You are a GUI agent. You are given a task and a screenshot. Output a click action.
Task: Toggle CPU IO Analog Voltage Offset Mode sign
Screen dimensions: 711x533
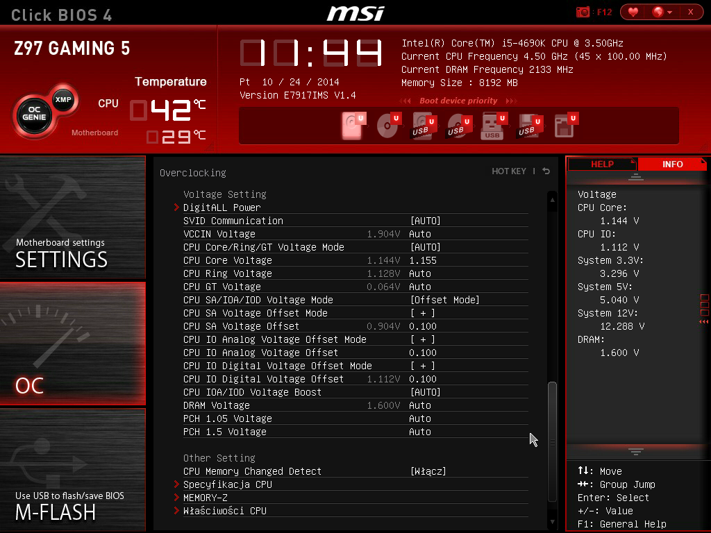[x=423, y=339]
